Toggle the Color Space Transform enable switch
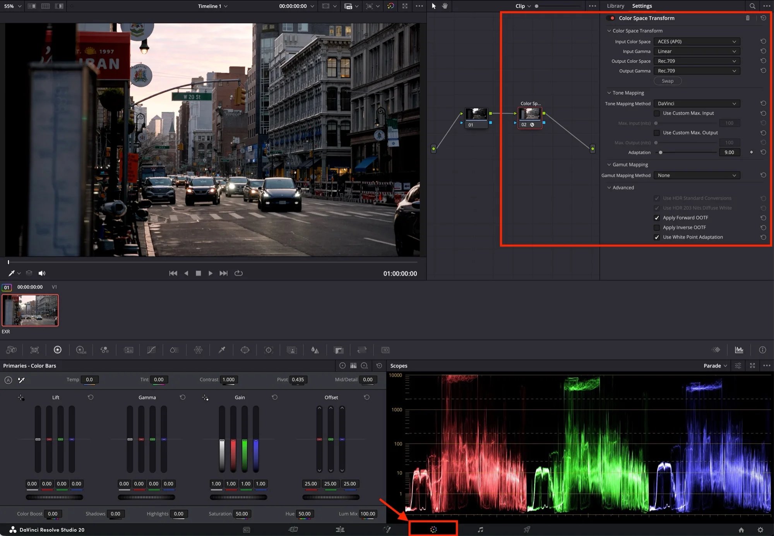This screenshot has width=774, height=536. [611, 18]
